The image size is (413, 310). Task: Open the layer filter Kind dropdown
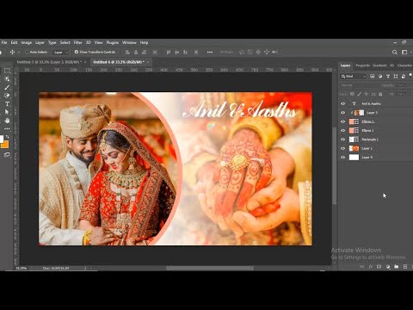(x=354, y=76)
